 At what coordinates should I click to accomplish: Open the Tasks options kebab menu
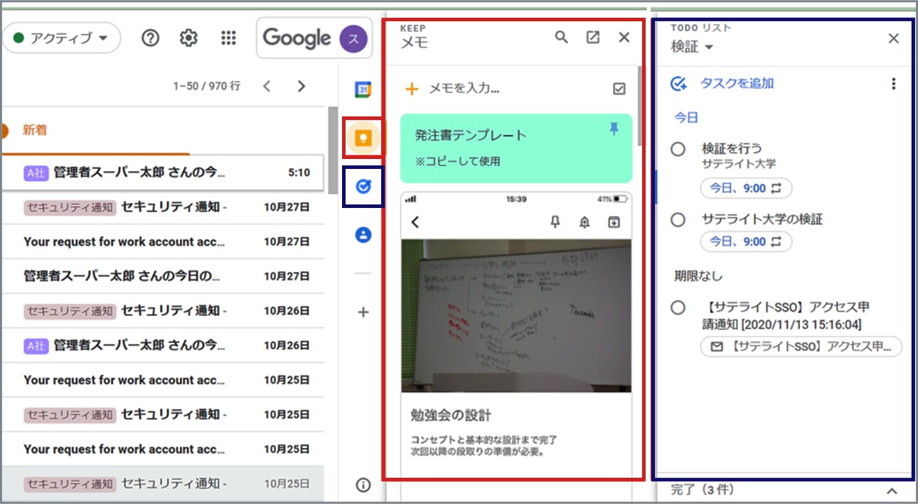click(x=893, y=83)
